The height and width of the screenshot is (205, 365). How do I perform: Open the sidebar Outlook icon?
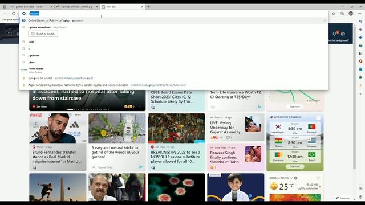point(360,69)
